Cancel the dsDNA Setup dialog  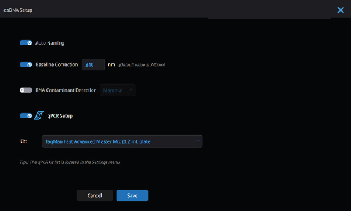(x=95, y=195)
